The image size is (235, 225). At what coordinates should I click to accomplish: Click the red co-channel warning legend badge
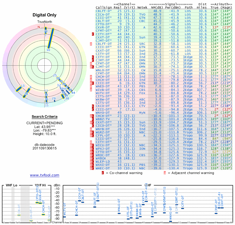click(x=103, y=173)
